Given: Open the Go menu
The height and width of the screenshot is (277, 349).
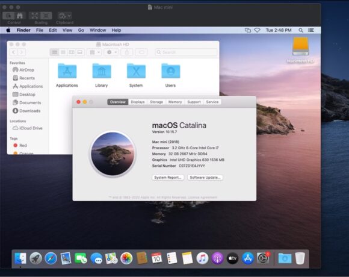Looking at the screenshot, I should click(81, 30).
